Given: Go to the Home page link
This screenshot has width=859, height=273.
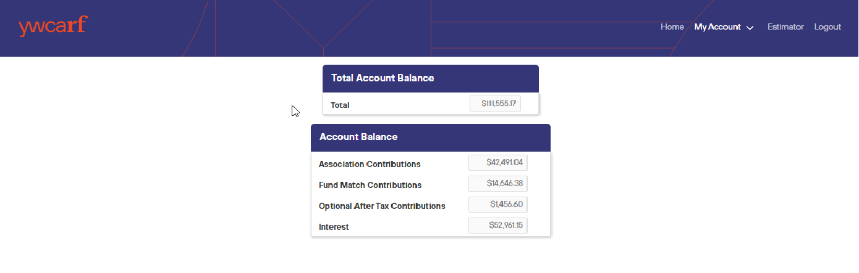Looking at the screenshot, I should (x=672, y=27).
